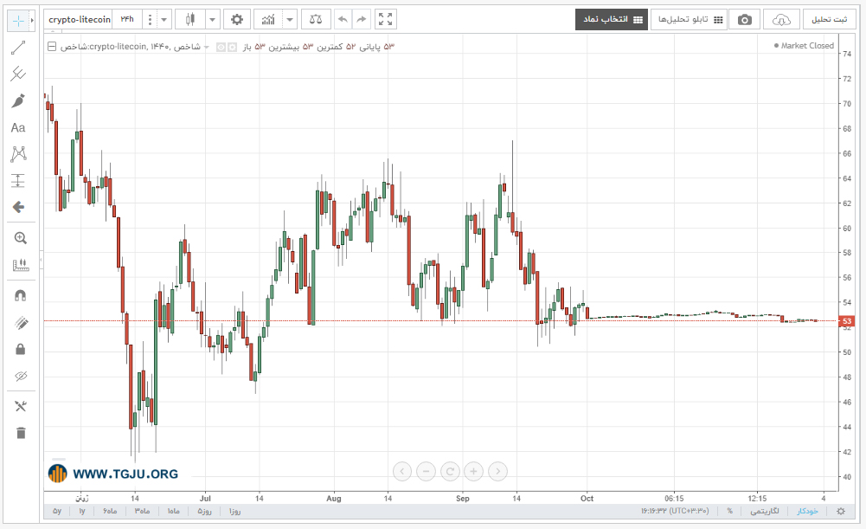Open the indicators chart icon
The image size is (866, 529).
coord(268,19)
